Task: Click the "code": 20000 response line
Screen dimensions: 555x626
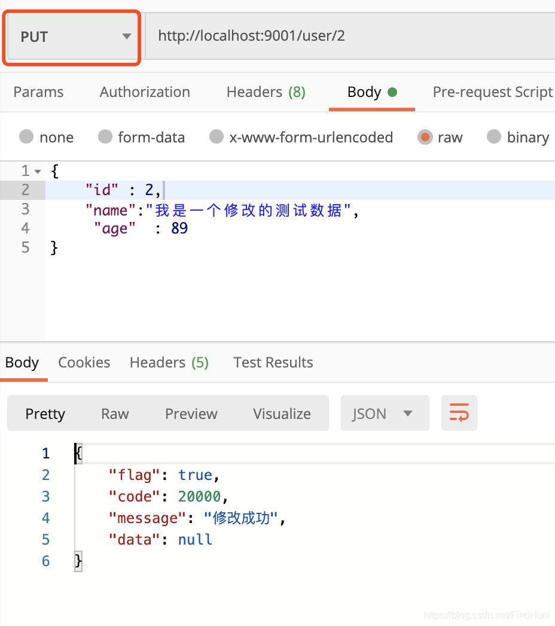Action: pyautogui.click(x=168, y=497)
